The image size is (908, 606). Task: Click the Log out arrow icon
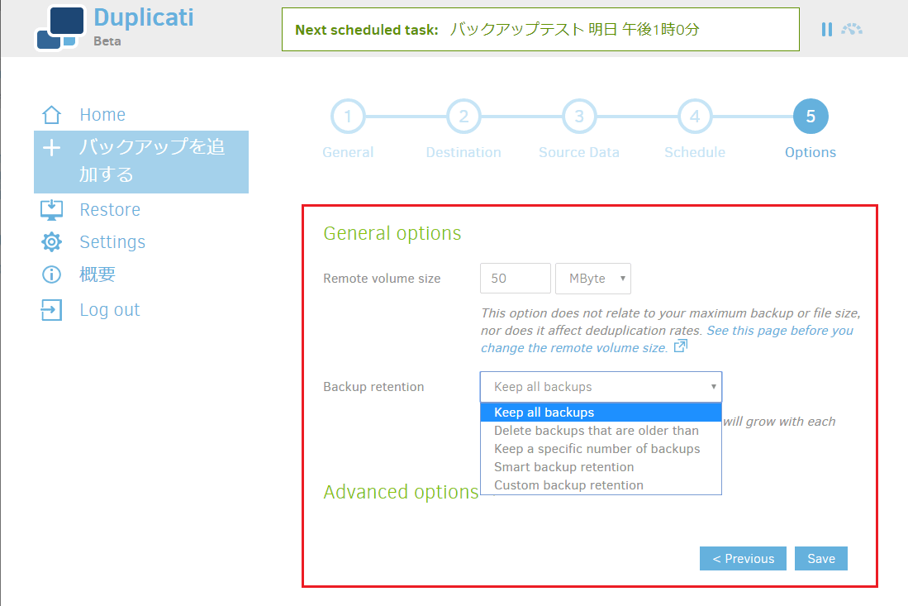51,310
